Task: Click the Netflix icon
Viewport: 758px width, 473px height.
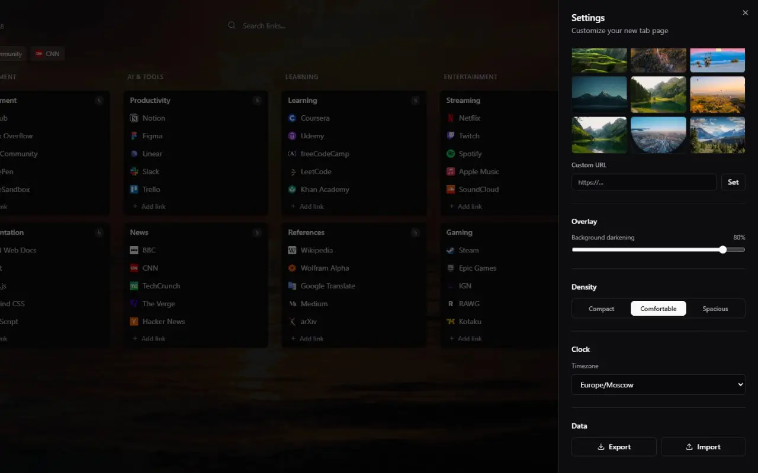Action: click(x=450, y=118)
